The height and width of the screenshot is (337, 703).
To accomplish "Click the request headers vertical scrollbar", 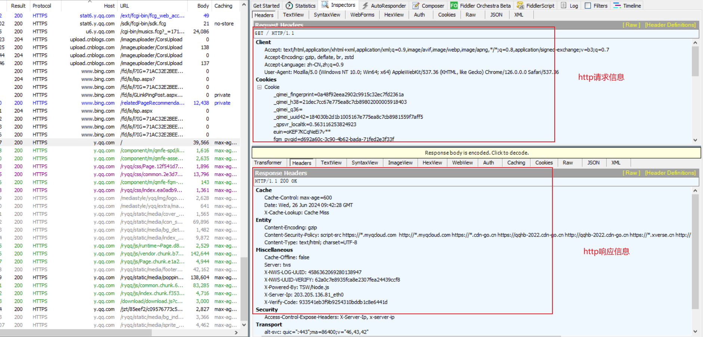I will coord(695,62).
